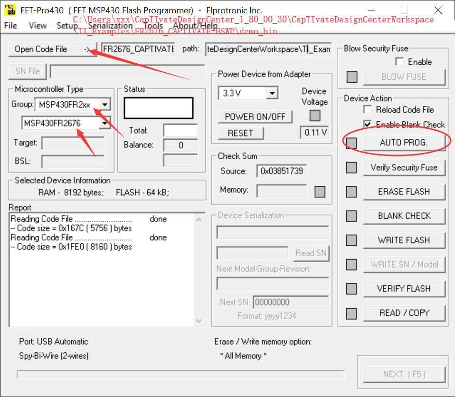The height and width of the screenshot is (397, 455).
Task: Click the Balance field showing 0
Action: coord(180,145)
